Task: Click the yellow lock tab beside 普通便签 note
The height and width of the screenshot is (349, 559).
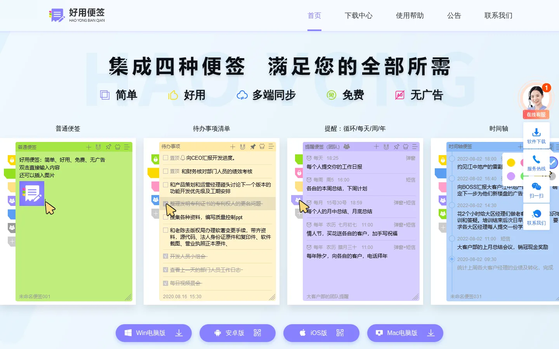Action: (x=12, y=160)
